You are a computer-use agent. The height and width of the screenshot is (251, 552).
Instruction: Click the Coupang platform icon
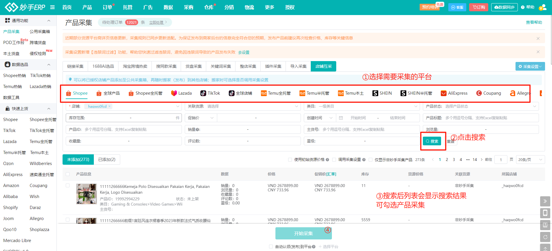tap(479, 93)
